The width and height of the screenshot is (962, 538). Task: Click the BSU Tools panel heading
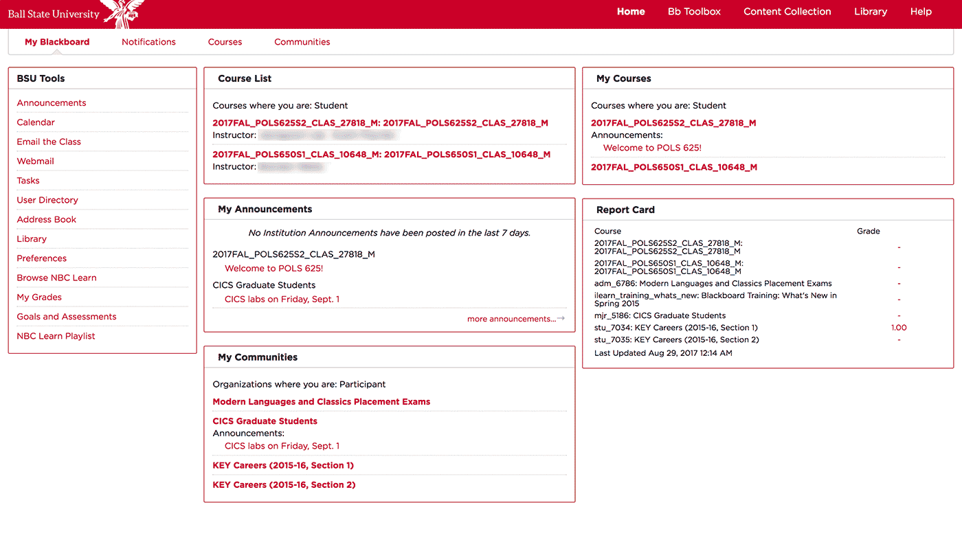[x=41, y=78]
